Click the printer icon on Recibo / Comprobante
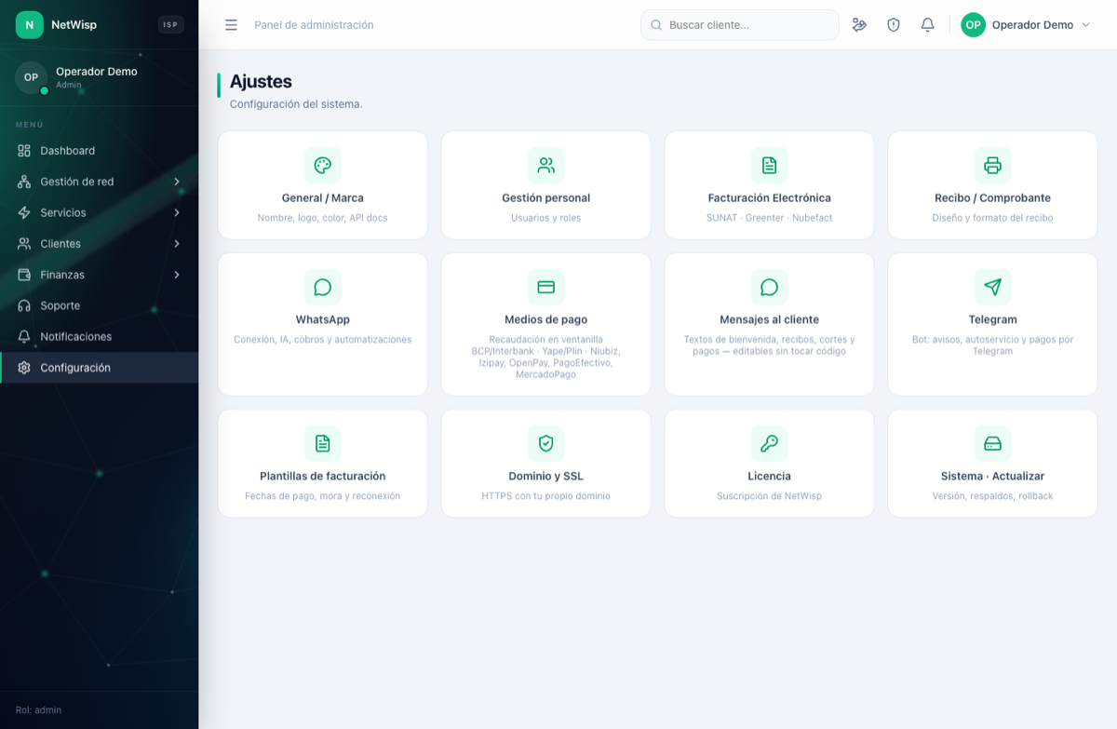Viewport: 1117px width, 729px height. (993, 166)
